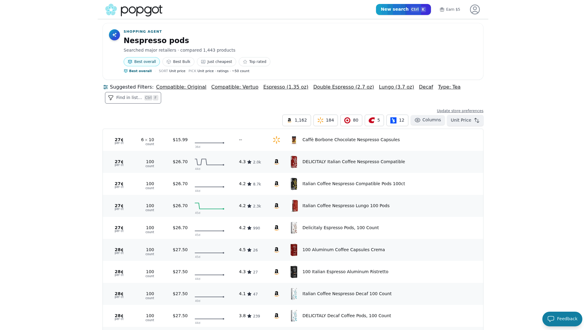This screenshot has width=586, height=330.
Task: Apply the Double Espresso (2.7 oz) filter
Action: (344, 87)
